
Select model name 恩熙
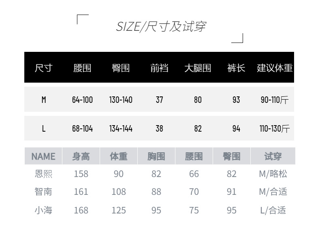point(43,174)
